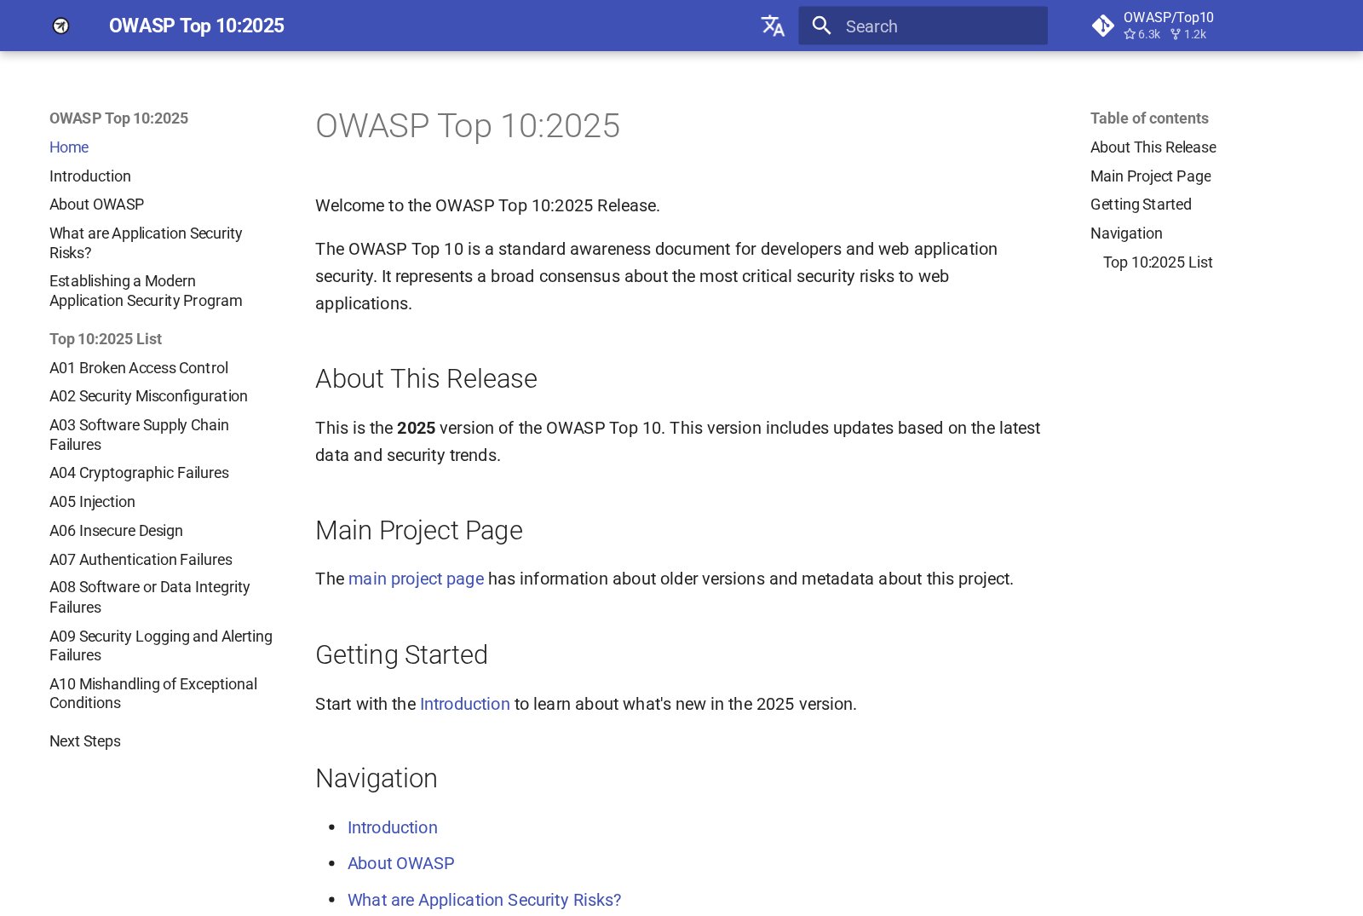Click the search magnifier icon
This screenshot has width=1363, height=916.
pos(821,26)
